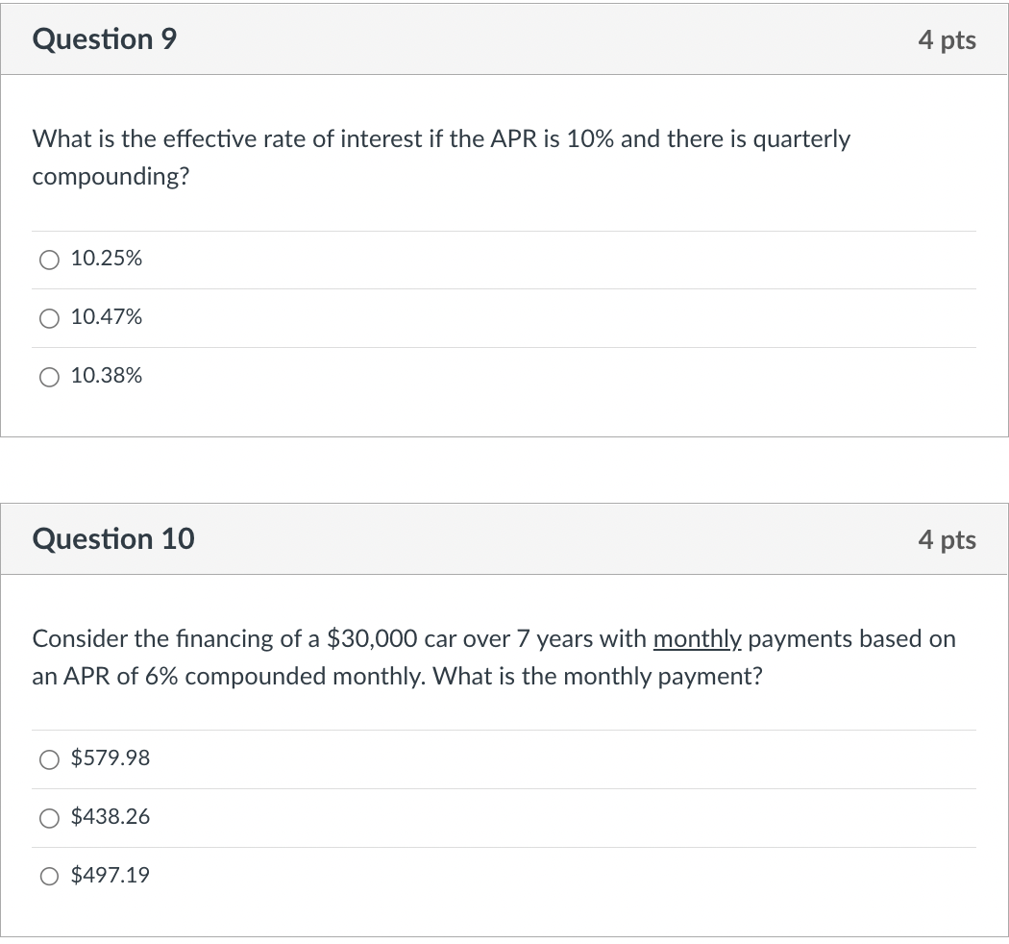Click the 4 pts label for Question 10

[x=948, y=540]
